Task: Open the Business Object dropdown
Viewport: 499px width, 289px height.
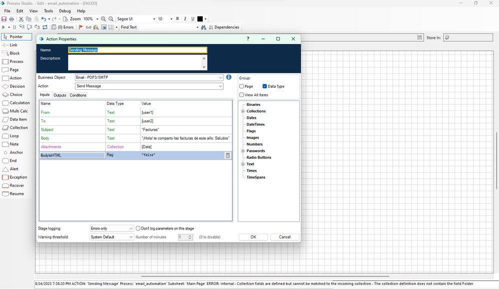Action: (x=220, y=77)
